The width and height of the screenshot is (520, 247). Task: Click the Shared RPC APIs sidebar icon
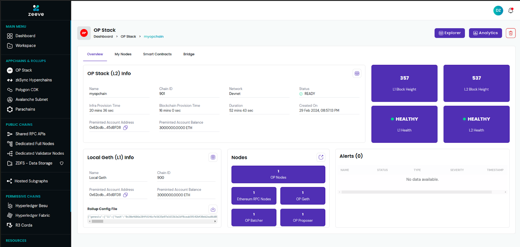pyautogui.click(x=10, y=134)
